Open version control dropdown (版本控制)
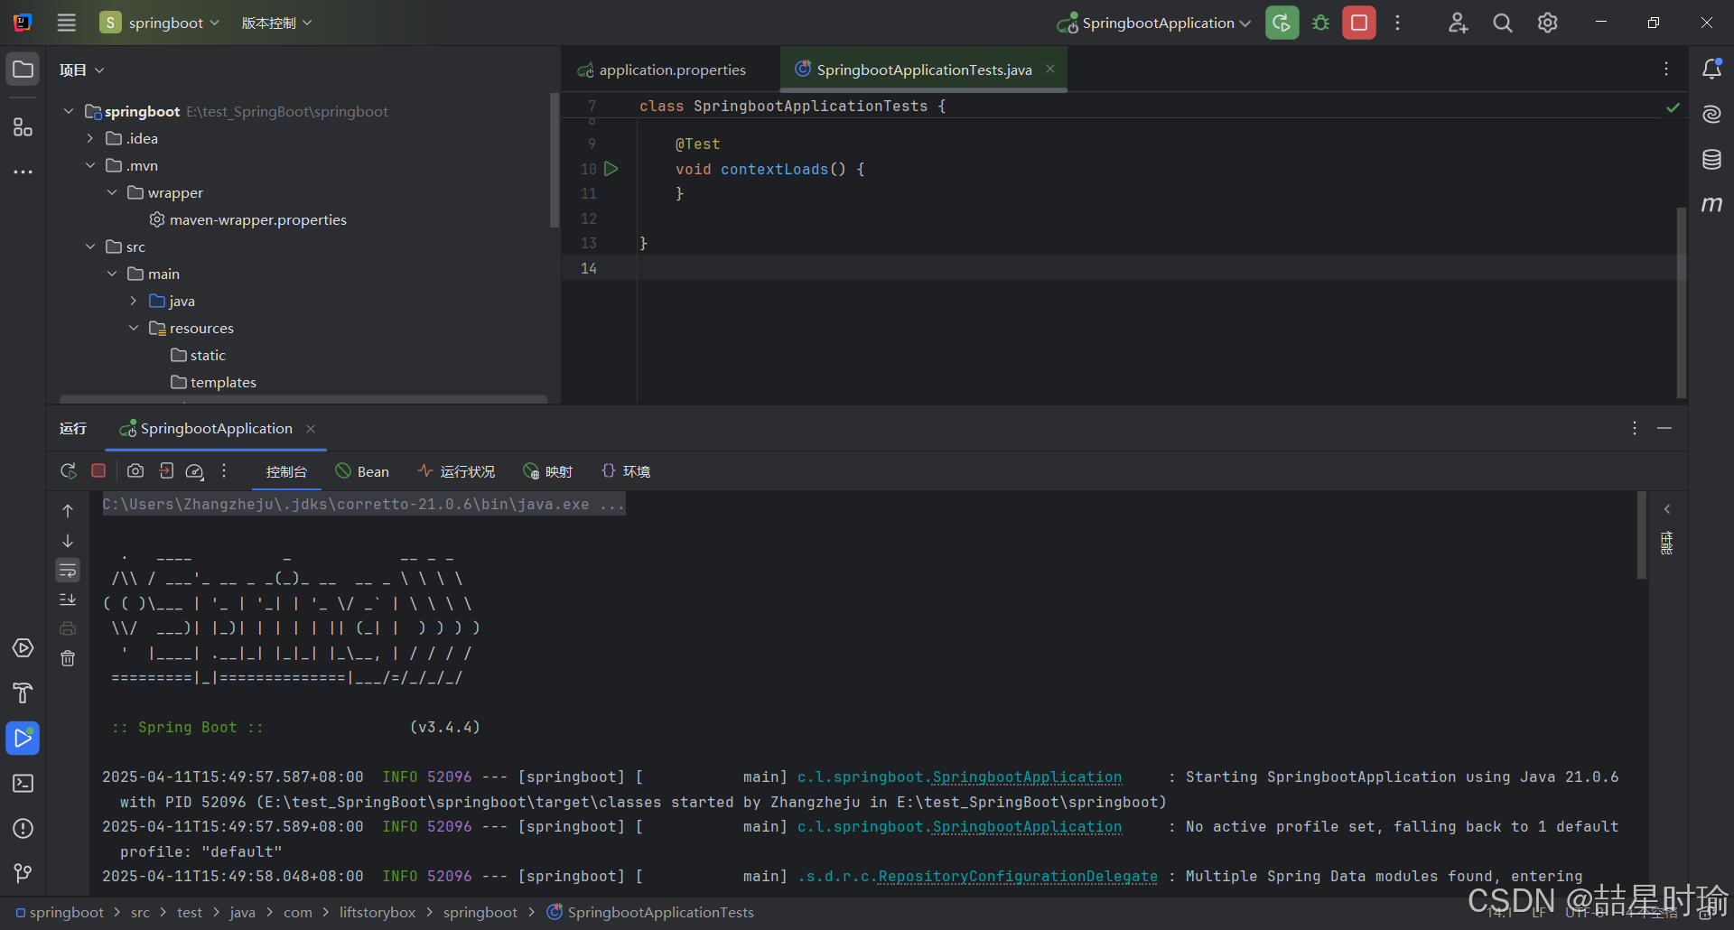 (x=276, y=23)
